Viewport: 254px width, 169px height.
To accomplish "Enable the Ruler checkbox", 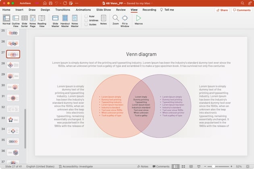I will 86,16.
